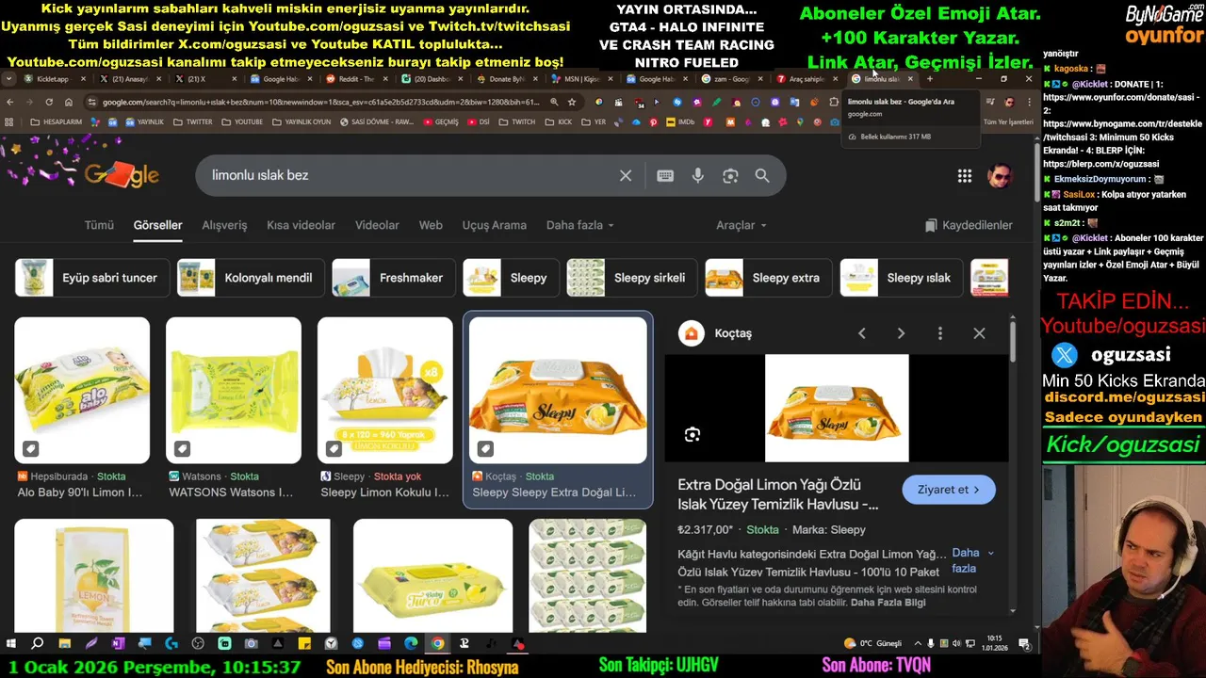Select the Görseller tab
This screenshot has width=1206, height=678.
157,225
